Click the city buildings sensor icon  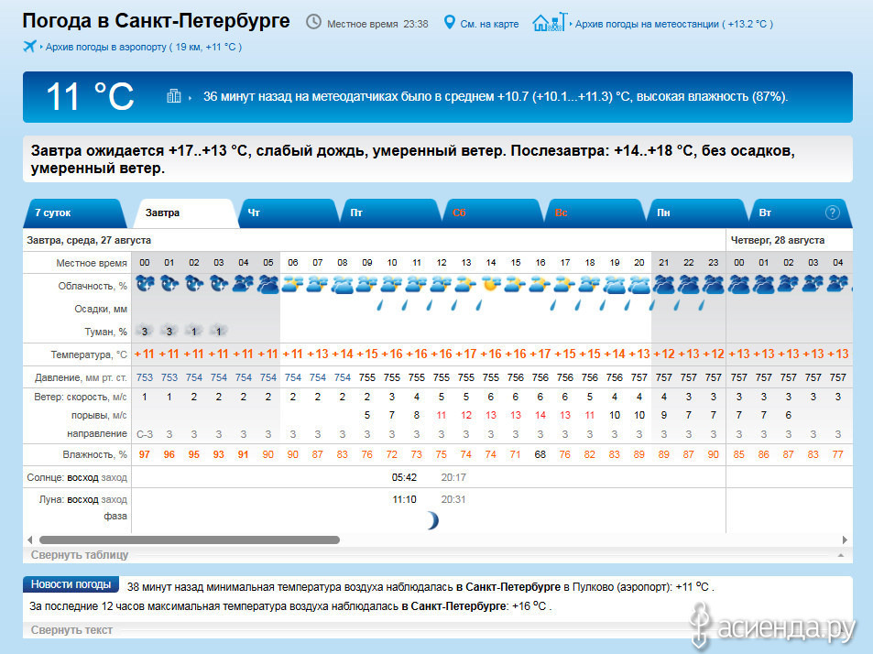(x=173, y=96)
